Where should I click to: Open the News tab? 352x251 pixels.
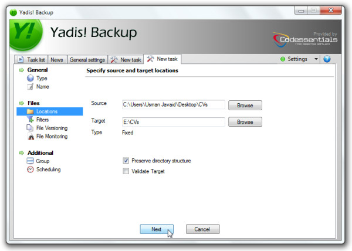tap(57, 60)
